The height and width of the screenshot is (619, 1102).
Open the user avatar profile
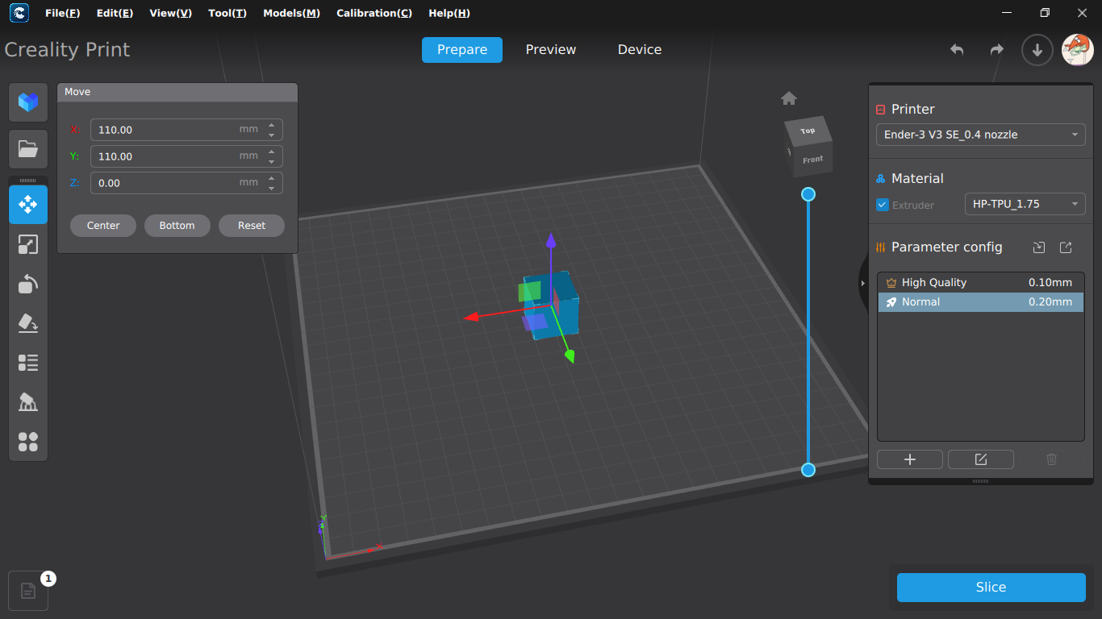[1077, 50]
